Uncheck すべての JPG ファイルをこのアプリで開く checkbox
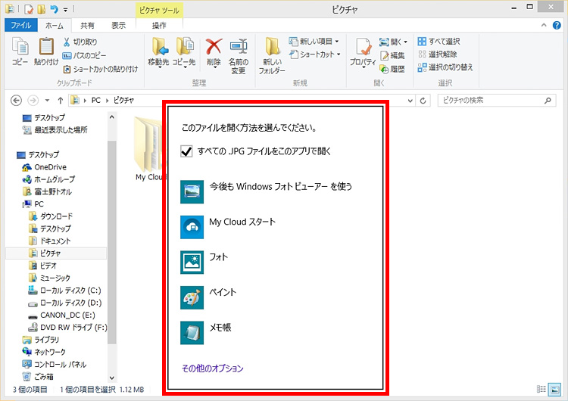Image resolution: width=568 pixels, height=401 pixels. [187, 152]
